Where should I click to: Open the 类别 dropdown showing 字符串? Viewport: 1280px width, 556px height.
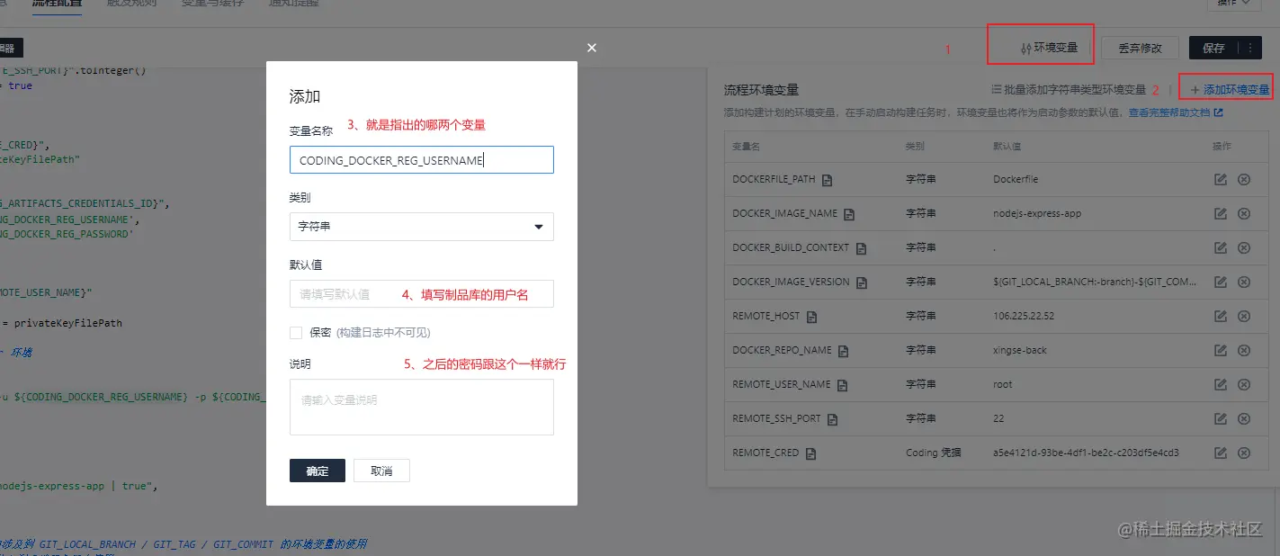pos(421,227)
